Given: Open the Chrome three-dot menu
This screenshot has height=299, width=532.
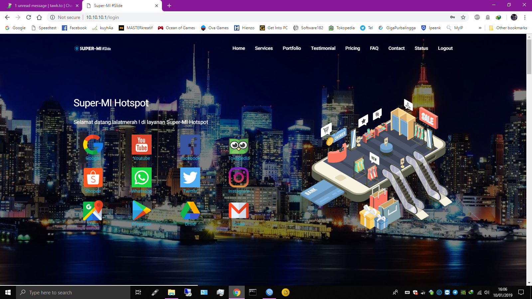Looking at the screenshot, I should [x=525, y=17].
